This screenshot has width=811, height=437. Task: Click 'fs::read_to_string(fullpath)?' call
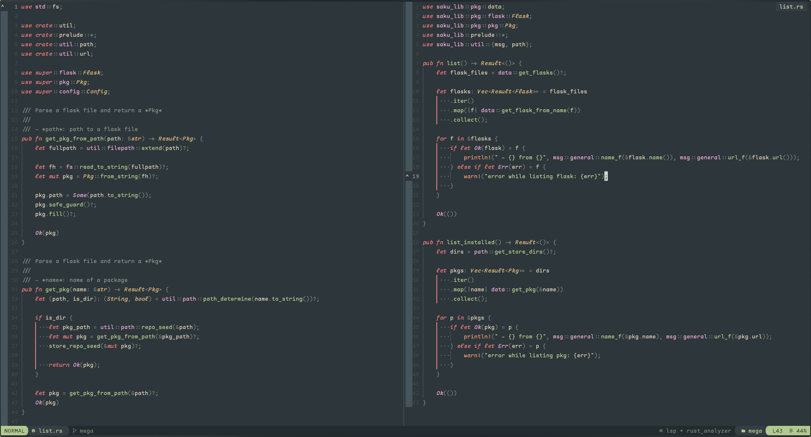tap(116, 167)
